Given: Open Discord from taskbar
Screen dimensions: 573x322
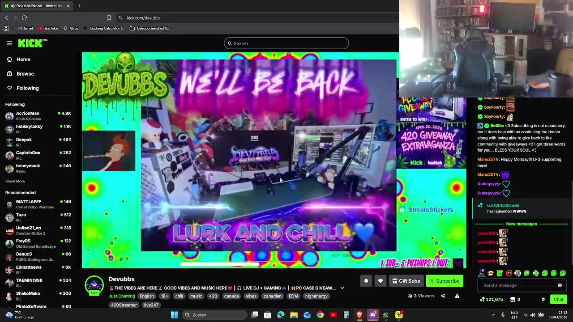Looking at the screenshot, I should pos(372,315).
